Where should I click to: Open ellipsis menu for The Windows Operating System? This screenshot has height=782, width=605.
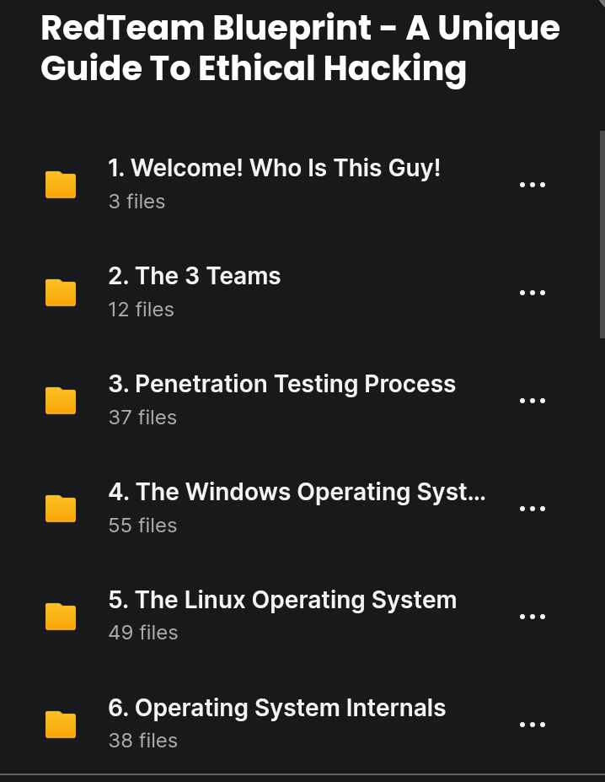533,509
